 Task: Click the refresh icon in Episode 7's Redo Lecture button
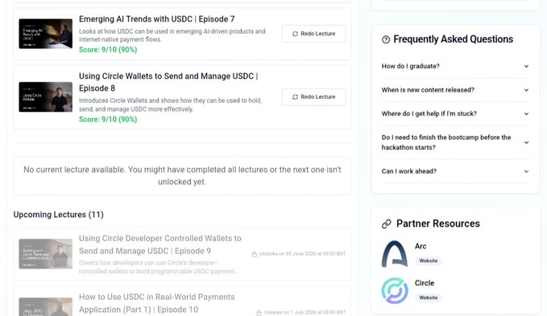point(295,34)
